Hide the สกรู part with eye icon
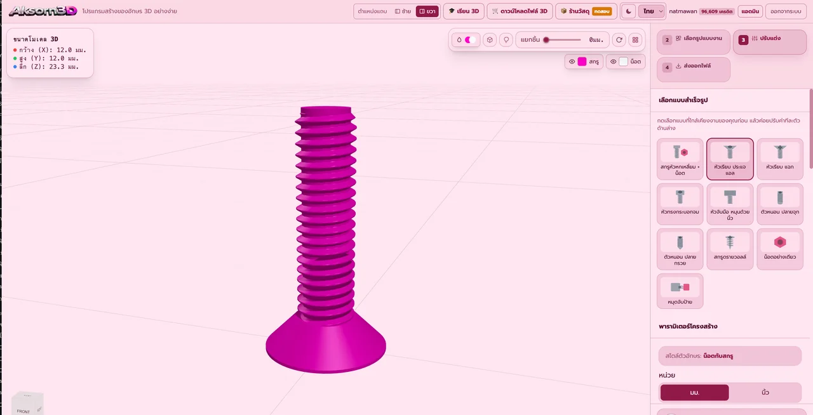 572,62
